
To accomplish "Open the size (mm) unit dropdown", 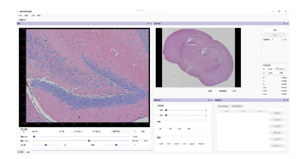I will [x=281, y=69].
